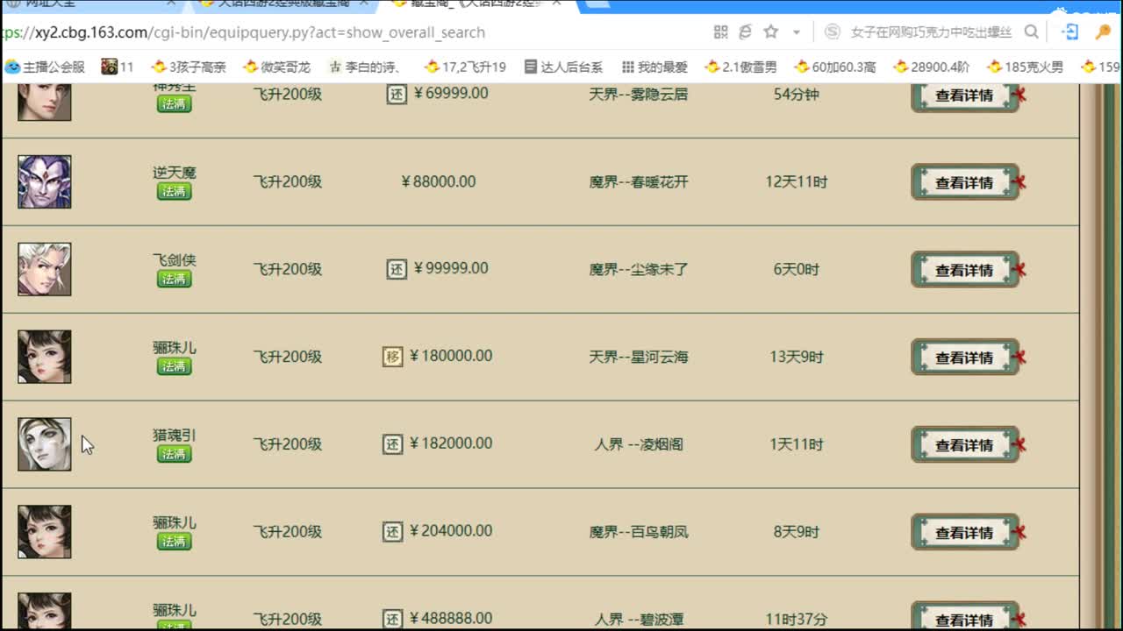Click the server name 天界--星河云海
The image size is (1123, 631).
coord(639,357)
